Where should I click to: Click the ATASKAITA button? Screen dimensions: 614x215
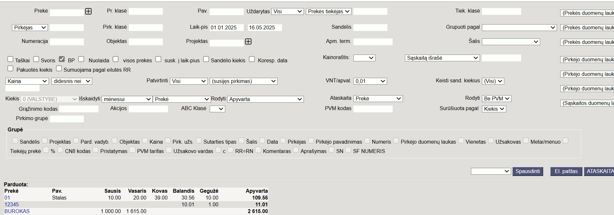(x=599, y=171)
